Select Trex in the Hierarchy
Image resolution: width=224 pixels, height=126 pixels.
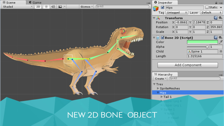[x=160, y=84]
